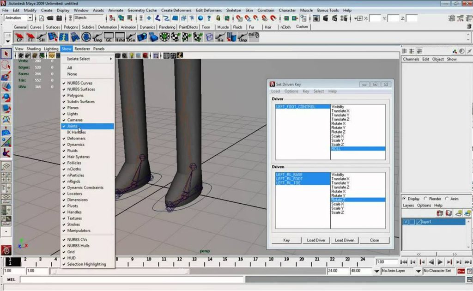The image size is (473, 291).
Task: Open the Skeleton menu
Action: 233,10
